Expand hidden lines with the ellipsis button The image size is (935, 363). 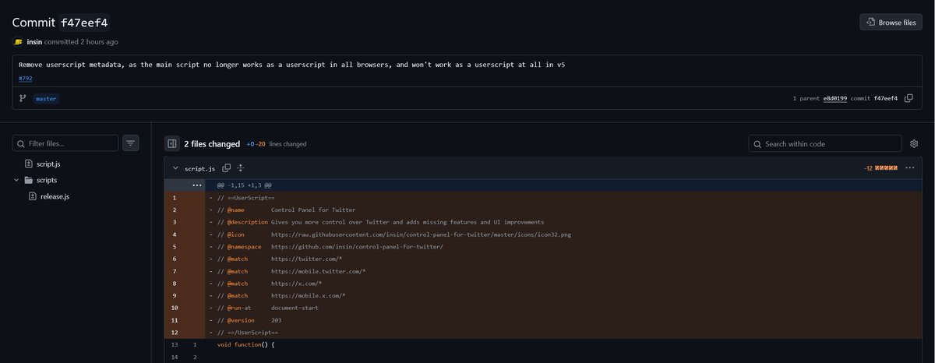(197, 185)
